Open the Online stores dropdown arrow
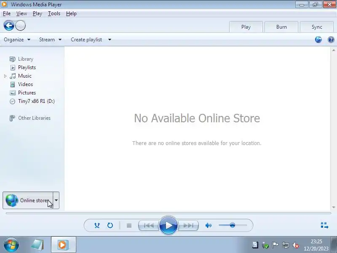 [x=56, y=200]
